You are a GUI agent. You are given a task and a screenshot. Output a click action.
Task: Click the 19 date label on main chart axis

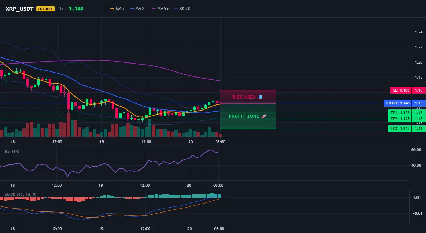(101, 142)
